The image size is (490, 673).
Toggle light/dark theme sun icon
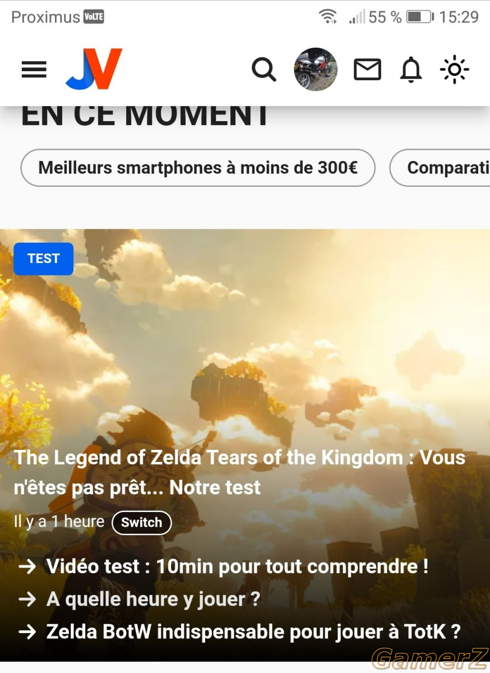tap(455, 70)
